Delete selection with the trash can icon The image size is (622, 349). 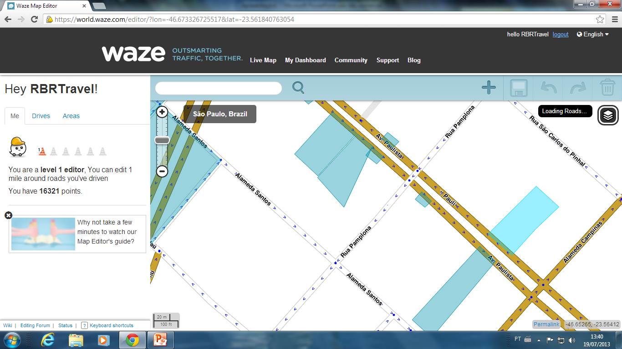pyautogui.click(x=607, y=87)
